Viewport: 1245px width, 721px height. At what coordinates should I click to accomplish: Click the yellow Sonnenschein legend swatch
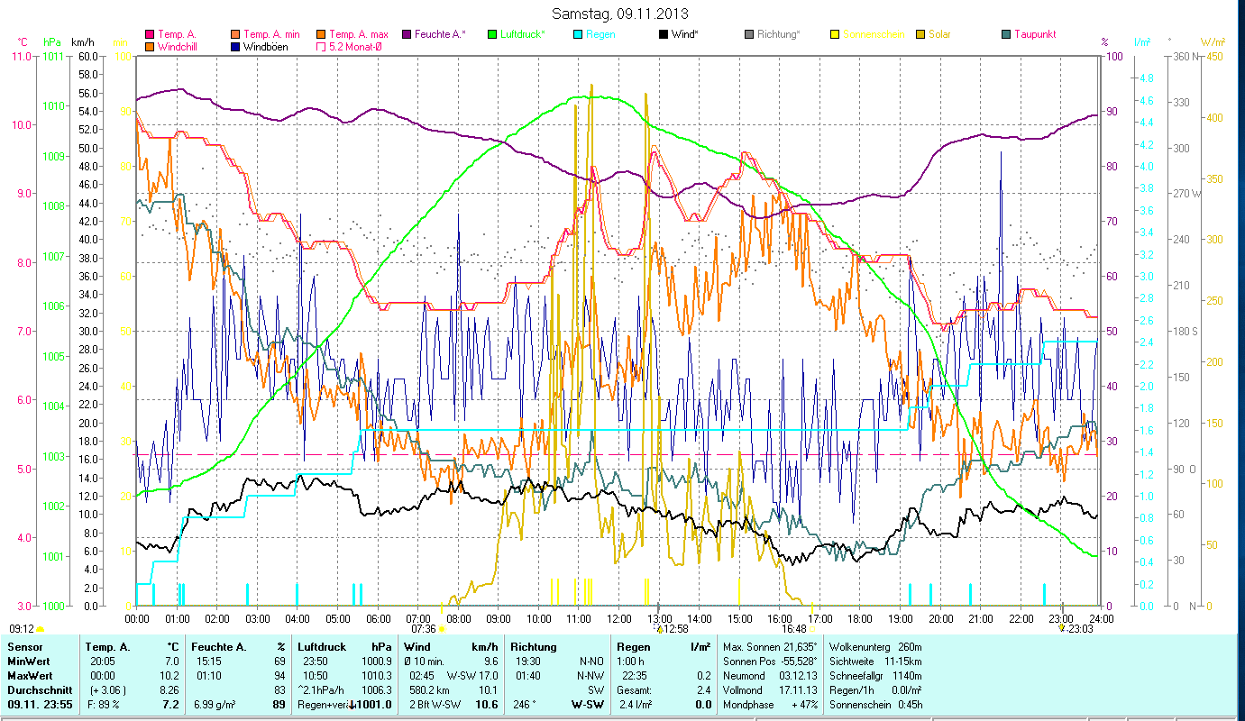[x=834, y=34]
